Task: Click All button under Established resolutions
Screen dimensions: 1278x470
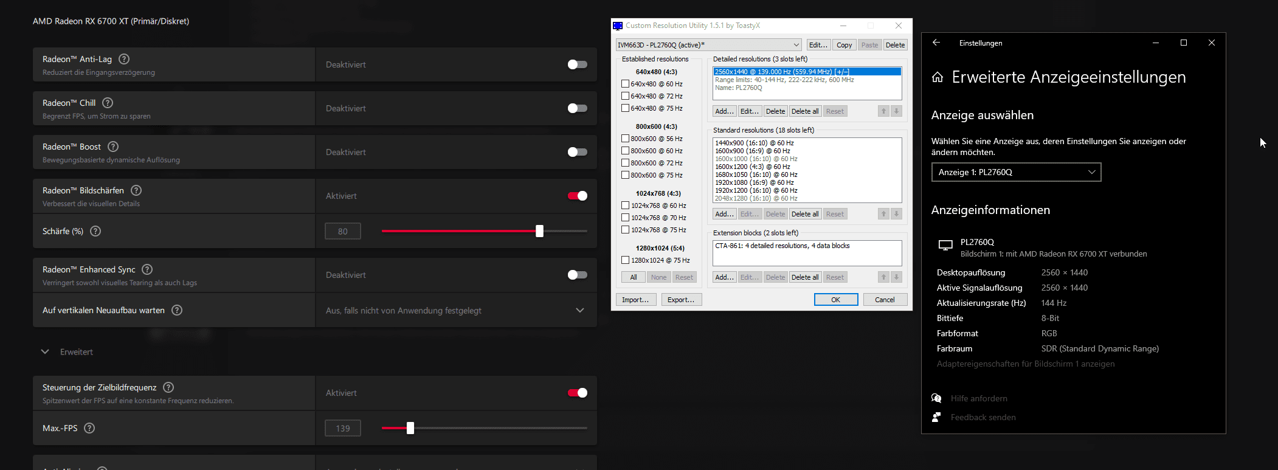Action: [634, 277]
